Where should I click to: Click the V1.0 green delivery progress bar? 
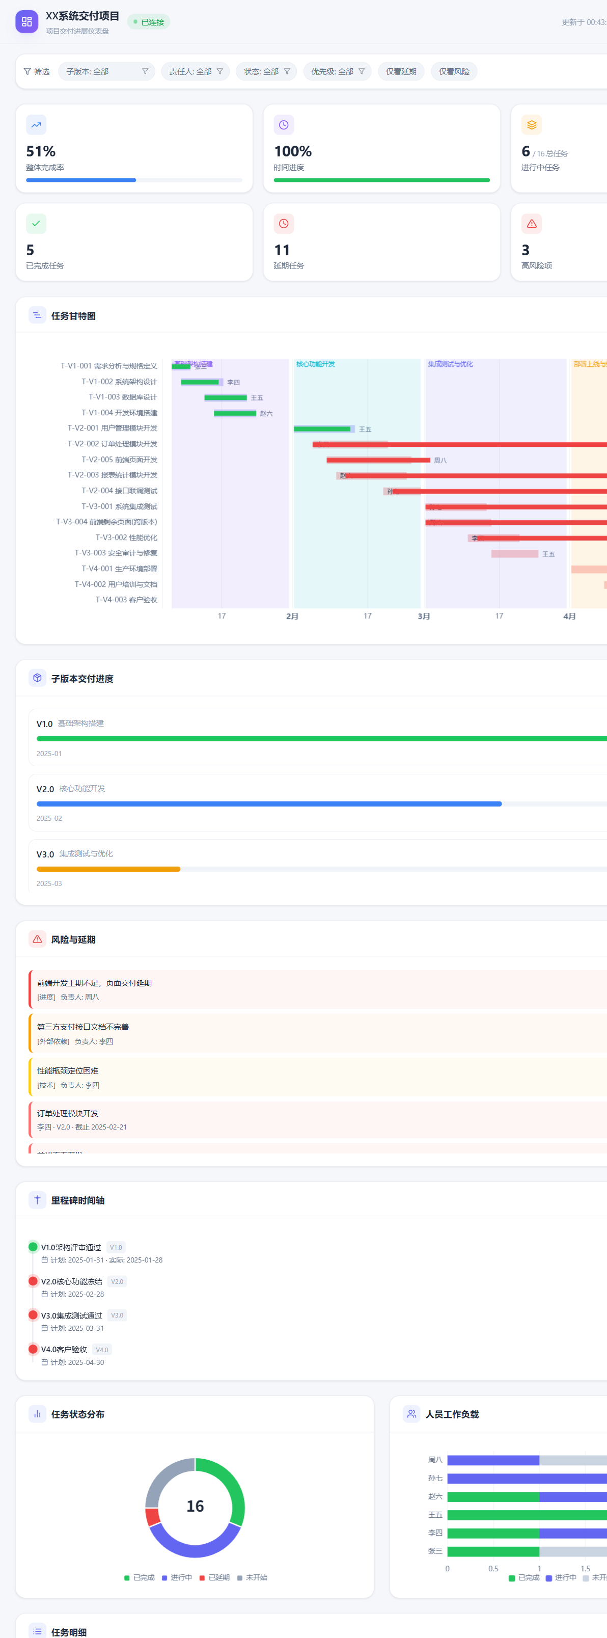(322, 738)
